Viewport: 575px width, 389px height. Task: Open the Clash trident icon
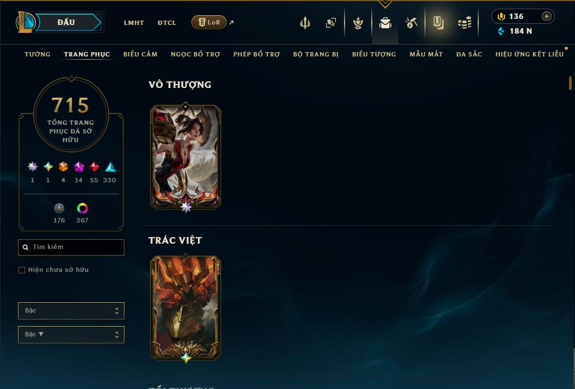[305, 23]
